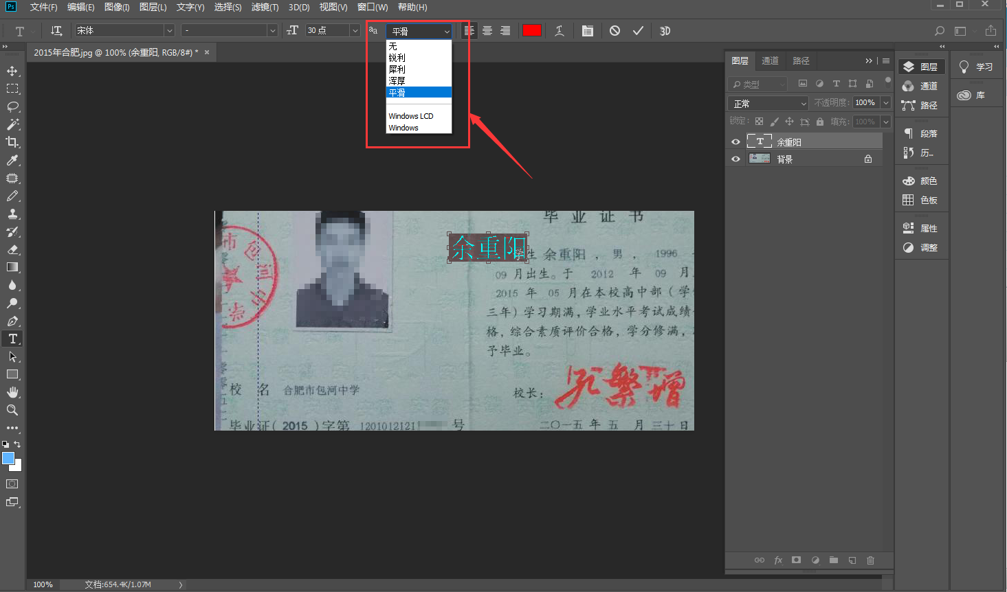
Task: Toggle lock transparent pixels
Action: tap(759, 122)
